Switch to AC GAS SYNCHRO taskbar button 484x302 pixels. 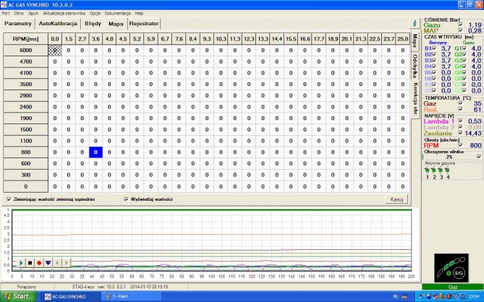[x=70, y=296]
